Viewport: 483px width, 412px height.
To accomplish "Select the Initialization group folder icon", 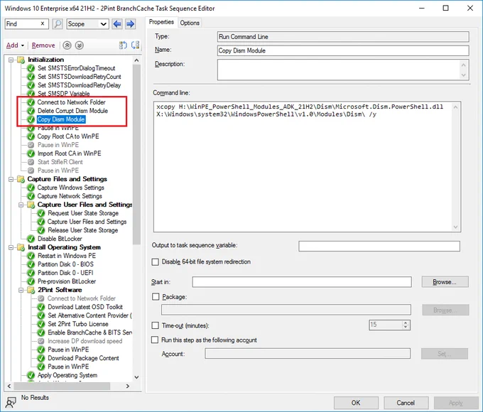I will [x=21, y=60].
